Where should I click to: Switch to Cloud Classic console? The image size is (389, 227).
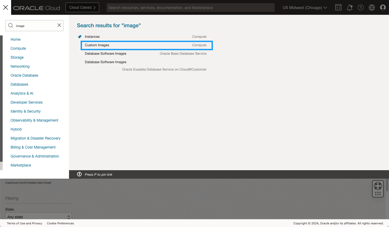[x=82, y=8]
